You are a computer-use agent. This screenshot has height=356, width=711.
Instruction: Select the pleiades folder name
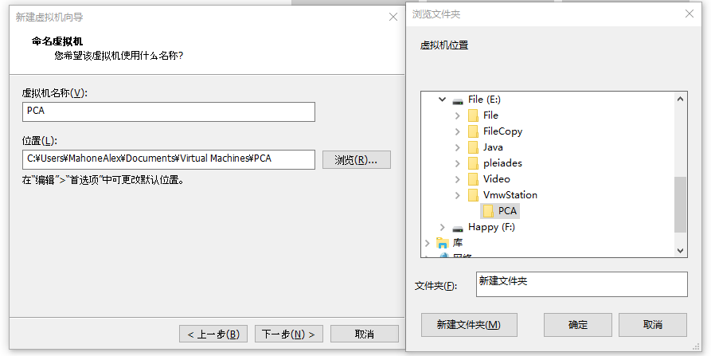pyautogui.click(x=502, y=162)
